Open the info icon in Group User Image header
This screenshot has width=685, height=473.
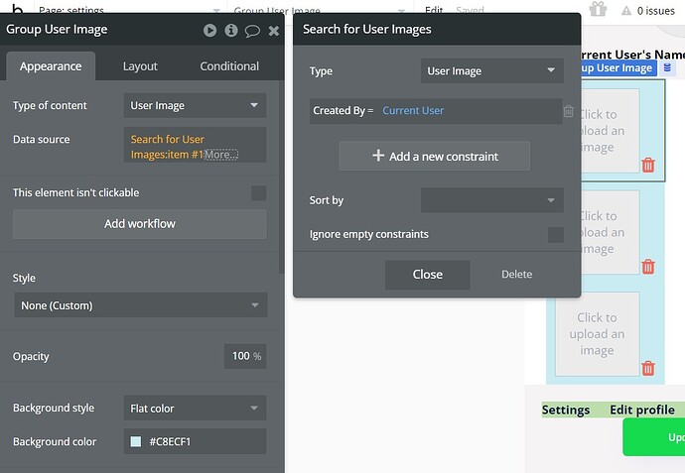(x=231, y=30)
